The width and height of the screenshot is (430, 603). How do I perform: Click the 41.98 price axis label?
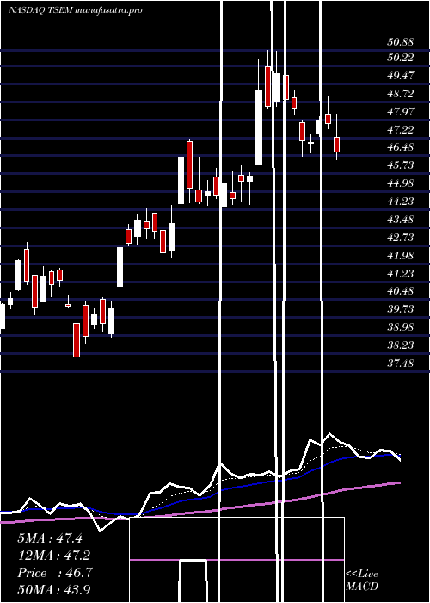point(401,255)
